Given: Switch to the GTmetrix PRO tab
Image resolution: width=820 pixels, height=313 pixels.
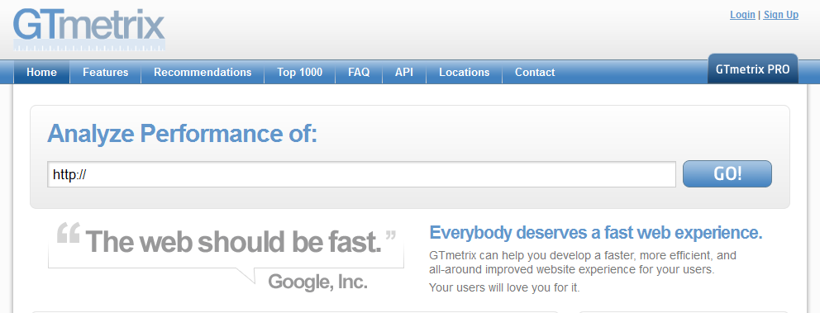Looking at the screenshot, I should click(752, 69).
